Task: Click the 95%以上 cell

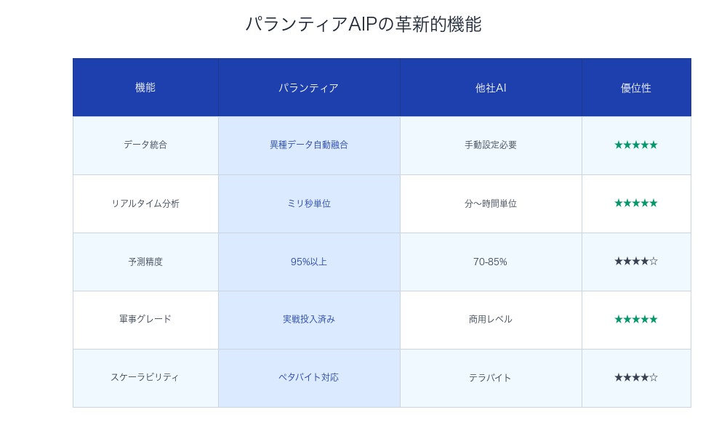Action: pyautogui.click(x=309, y=262)
